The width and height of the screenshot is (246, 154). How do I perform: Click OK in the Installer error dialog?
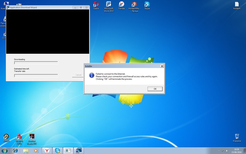pos(155,89)
